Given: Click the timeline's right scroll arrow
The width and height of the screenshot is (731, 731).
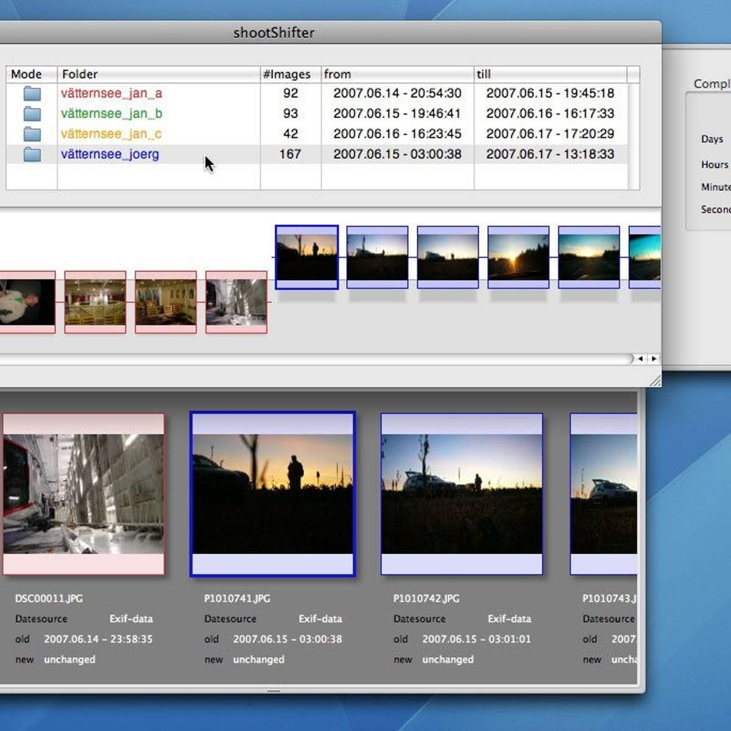Looking at the screenshot, I should (653, 359).
